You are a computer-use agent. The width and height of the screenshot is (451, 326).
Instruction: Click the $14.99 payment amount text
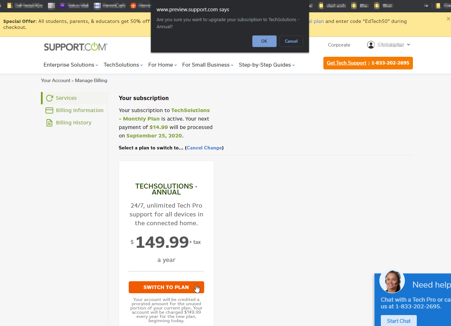click(159, 127)
